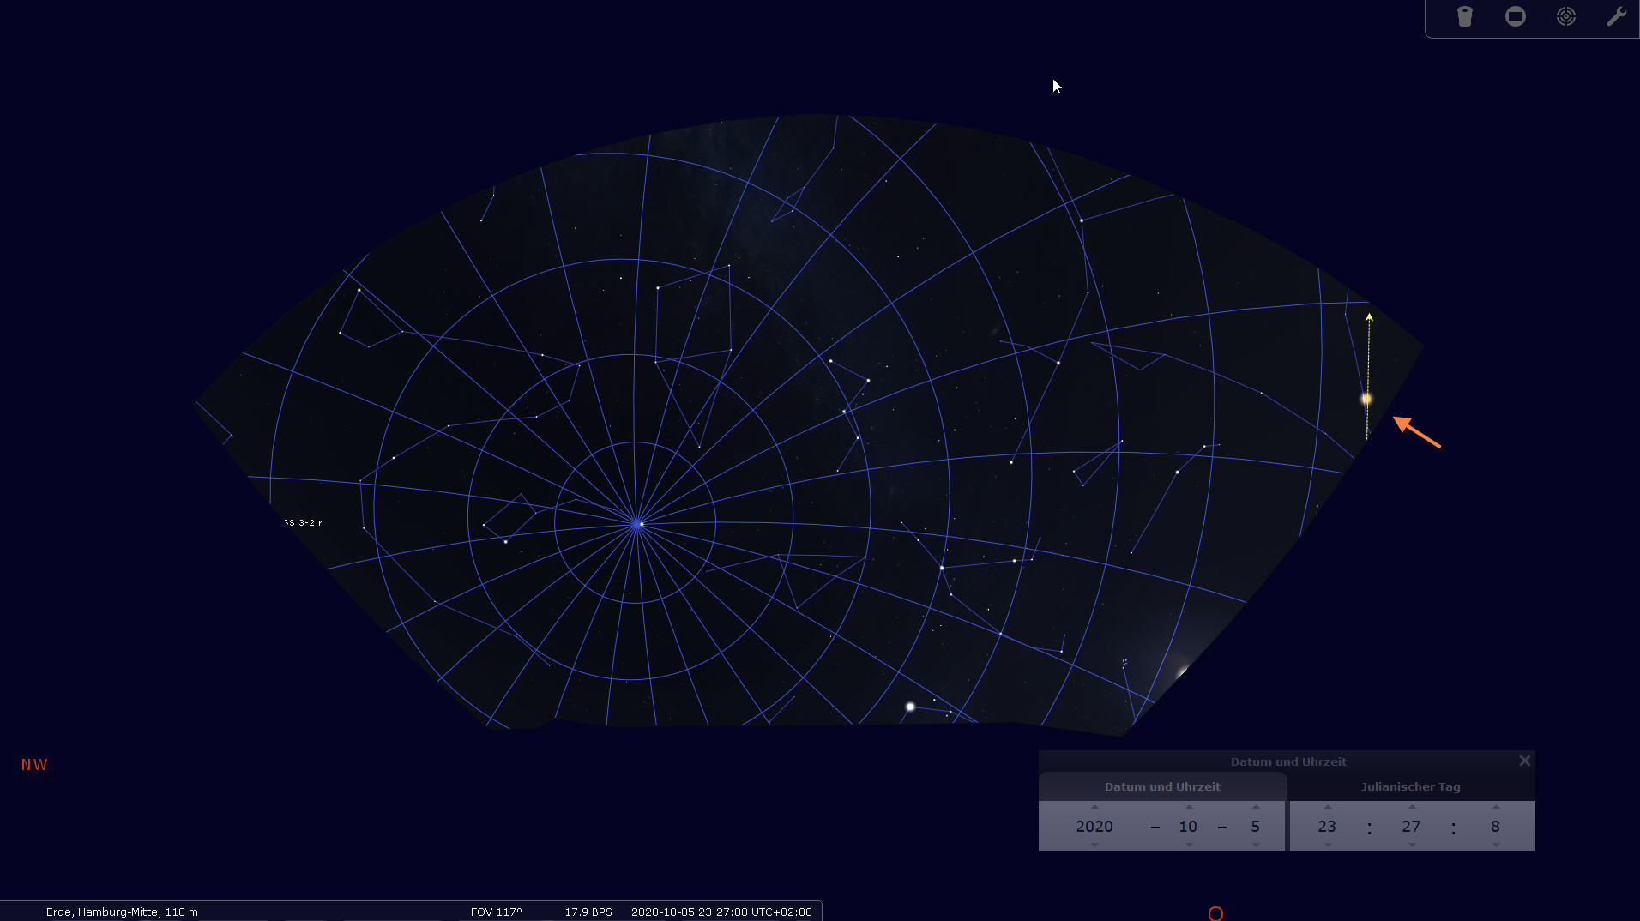This screenshot has height=921, width=1640.
Task: Click the minutes field showing 27
Action: coord(1411,826)
